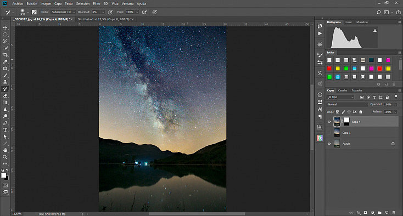Viewport: 403px width, 216px height.
Task: Select the Clone Stamp tool
Action: coord(5,82)
